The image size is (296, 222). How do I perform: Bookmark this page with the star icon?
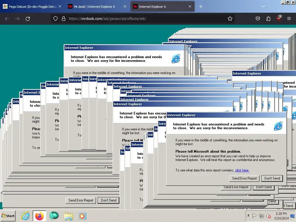tap(230, 18)
